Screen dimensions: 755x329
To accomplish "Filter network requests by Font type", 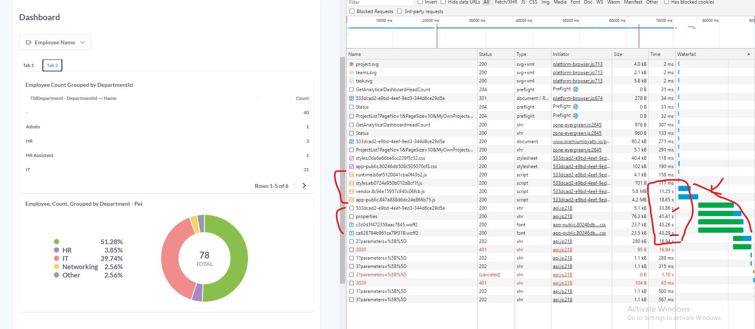I will pos(575,2).
